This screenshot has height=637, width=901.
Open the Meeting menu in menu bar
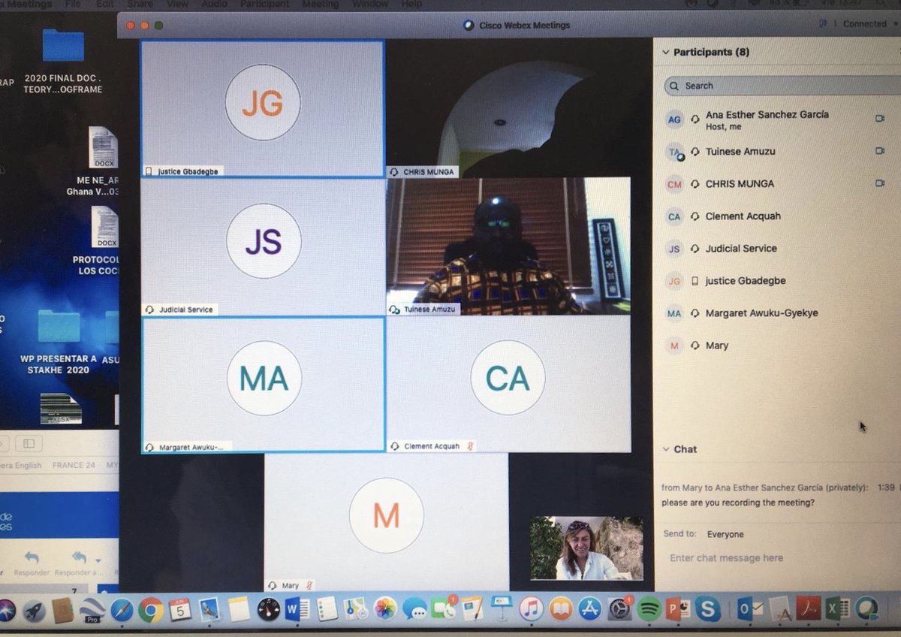320,4
